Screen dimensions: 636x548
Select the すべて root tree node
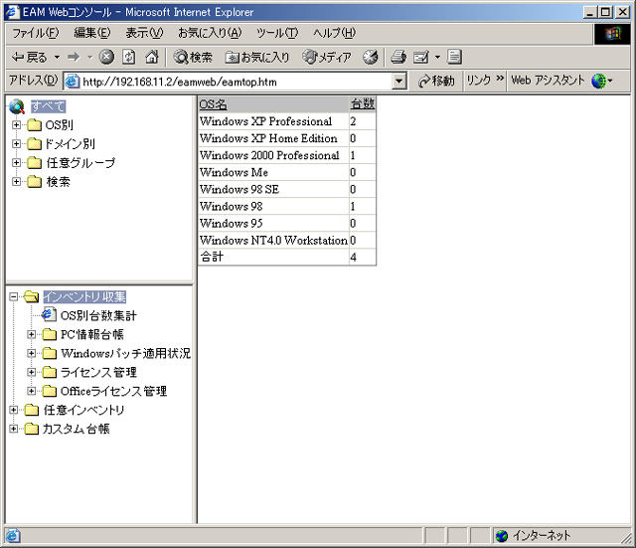pyautogui.click(x=48, y=106)
